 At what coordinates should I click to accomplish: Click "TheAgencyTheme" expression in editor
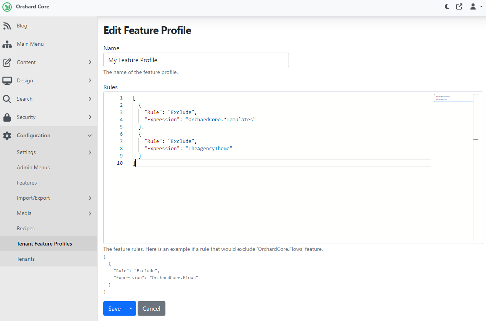click(x=209, y=148)
